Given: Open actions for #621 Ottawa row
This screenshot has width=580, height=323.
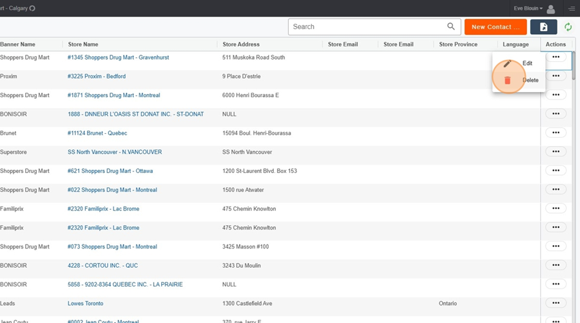Looking at the screenshot, I should [556, 170].
